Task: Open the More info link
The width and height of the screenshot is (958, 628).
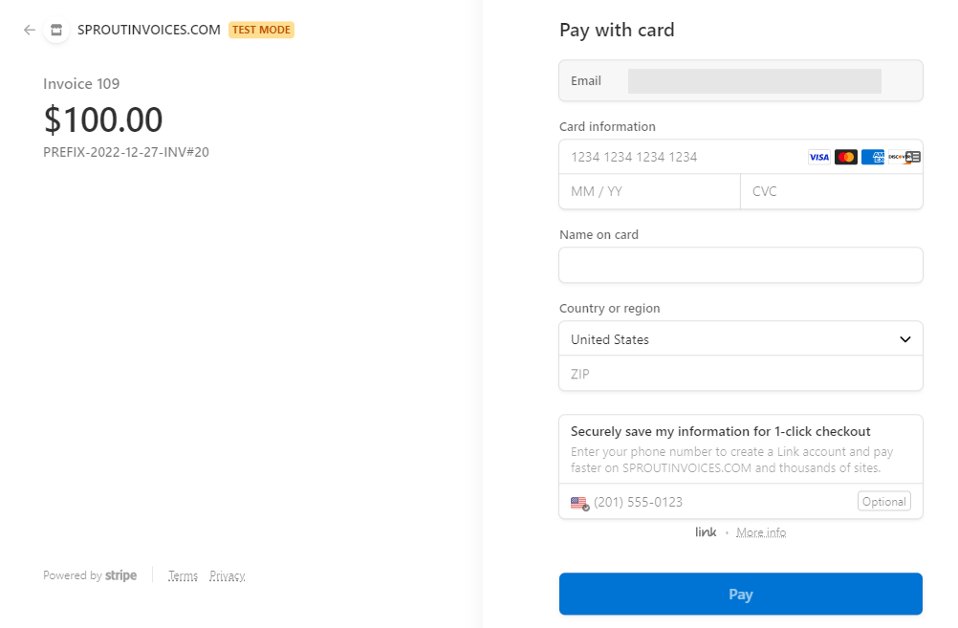Action: click(x=761, y=532)
